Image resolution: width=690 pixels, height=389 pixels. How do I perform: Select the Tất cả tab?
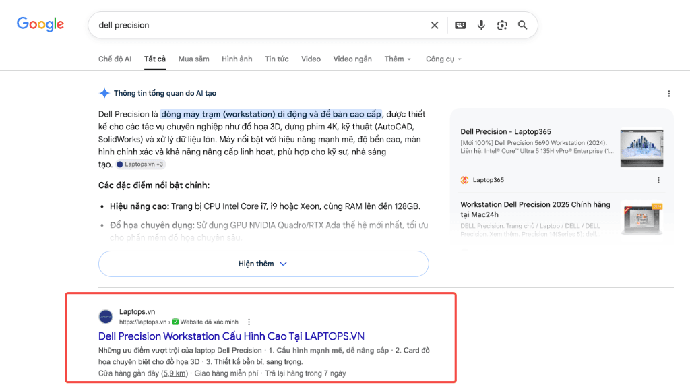tap(155, 59)
